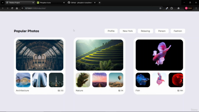This screenshot has width=199, height=112.
Task: Click the 232 photo count text
Action: click(x=62, y=91)
